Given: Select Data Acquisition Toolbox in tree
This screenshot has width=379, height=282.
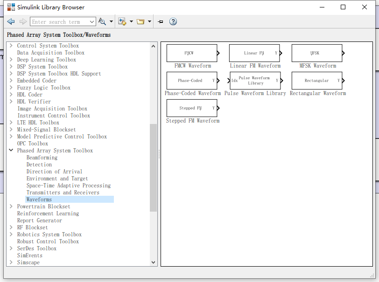Looking at the screenshot, I should 51,53.
